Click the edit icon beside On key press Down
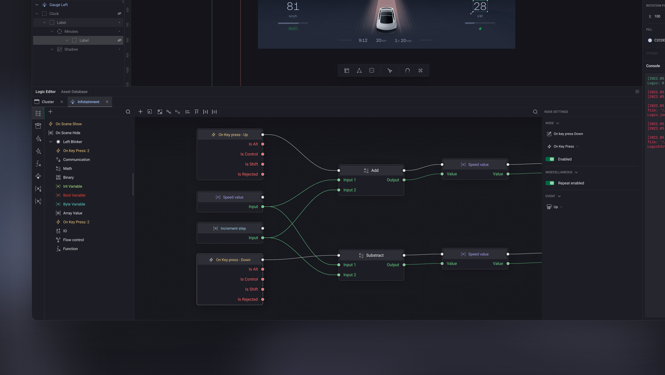The width and height of the screenshot is (665, 375). pos(549,134)
